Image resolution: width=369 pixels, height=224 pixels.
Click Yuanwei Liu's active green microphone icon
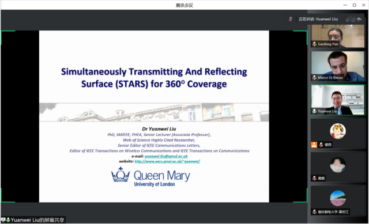314,111
